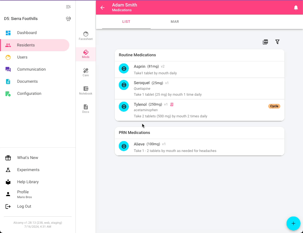Click the Configuration building gear icon
The height and width of the screenshot is (233, 303).
(8, 94)
